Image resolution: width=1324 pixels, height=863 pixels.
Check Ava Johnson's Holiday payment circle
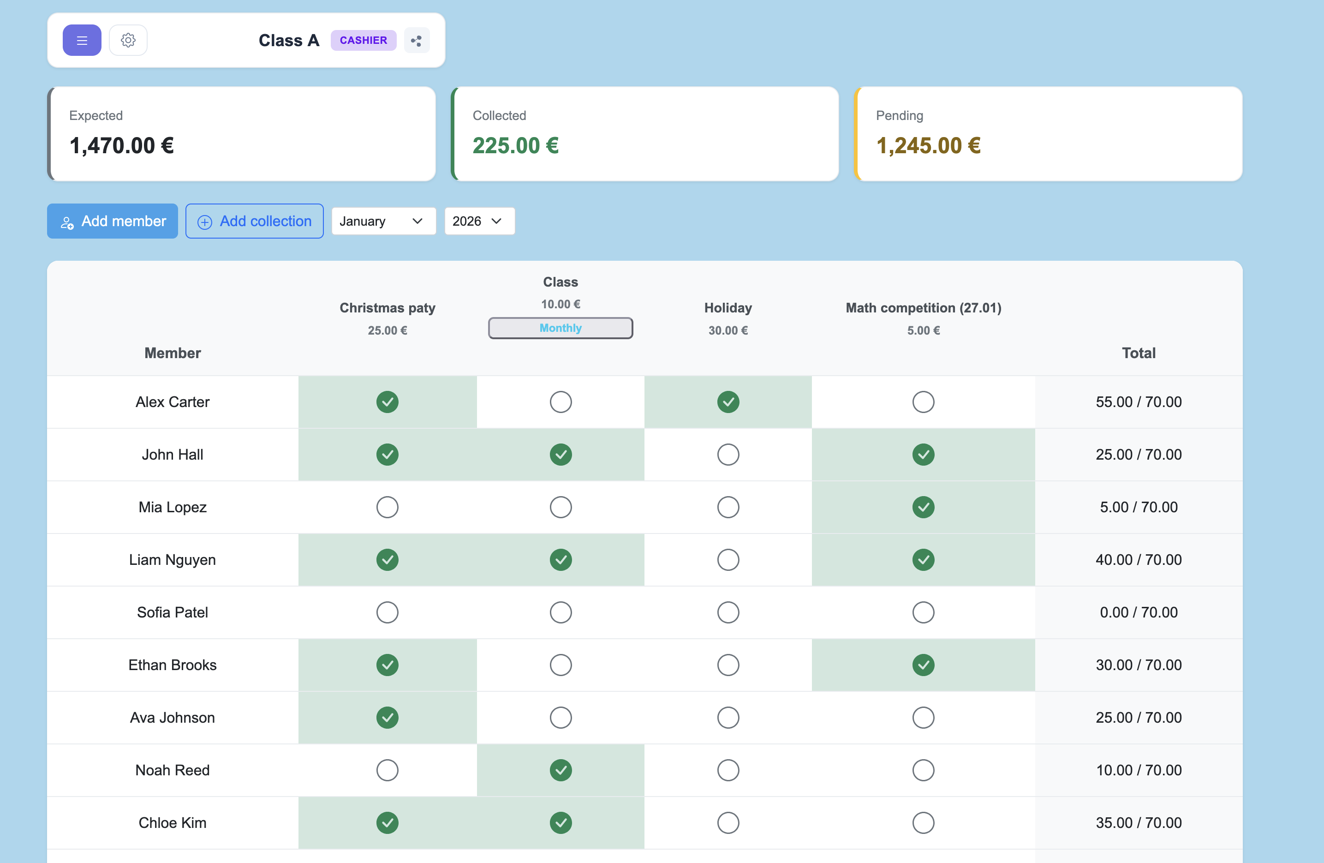[x=728, y=717]
